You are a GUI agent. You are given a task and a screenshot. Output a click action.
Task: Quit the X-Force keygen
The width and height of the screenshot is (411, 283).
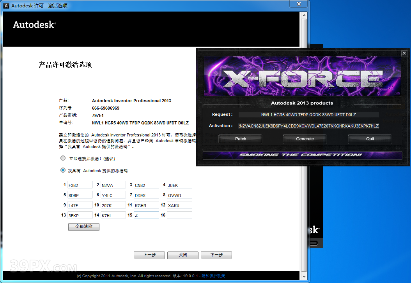click(x=369, y=139)
